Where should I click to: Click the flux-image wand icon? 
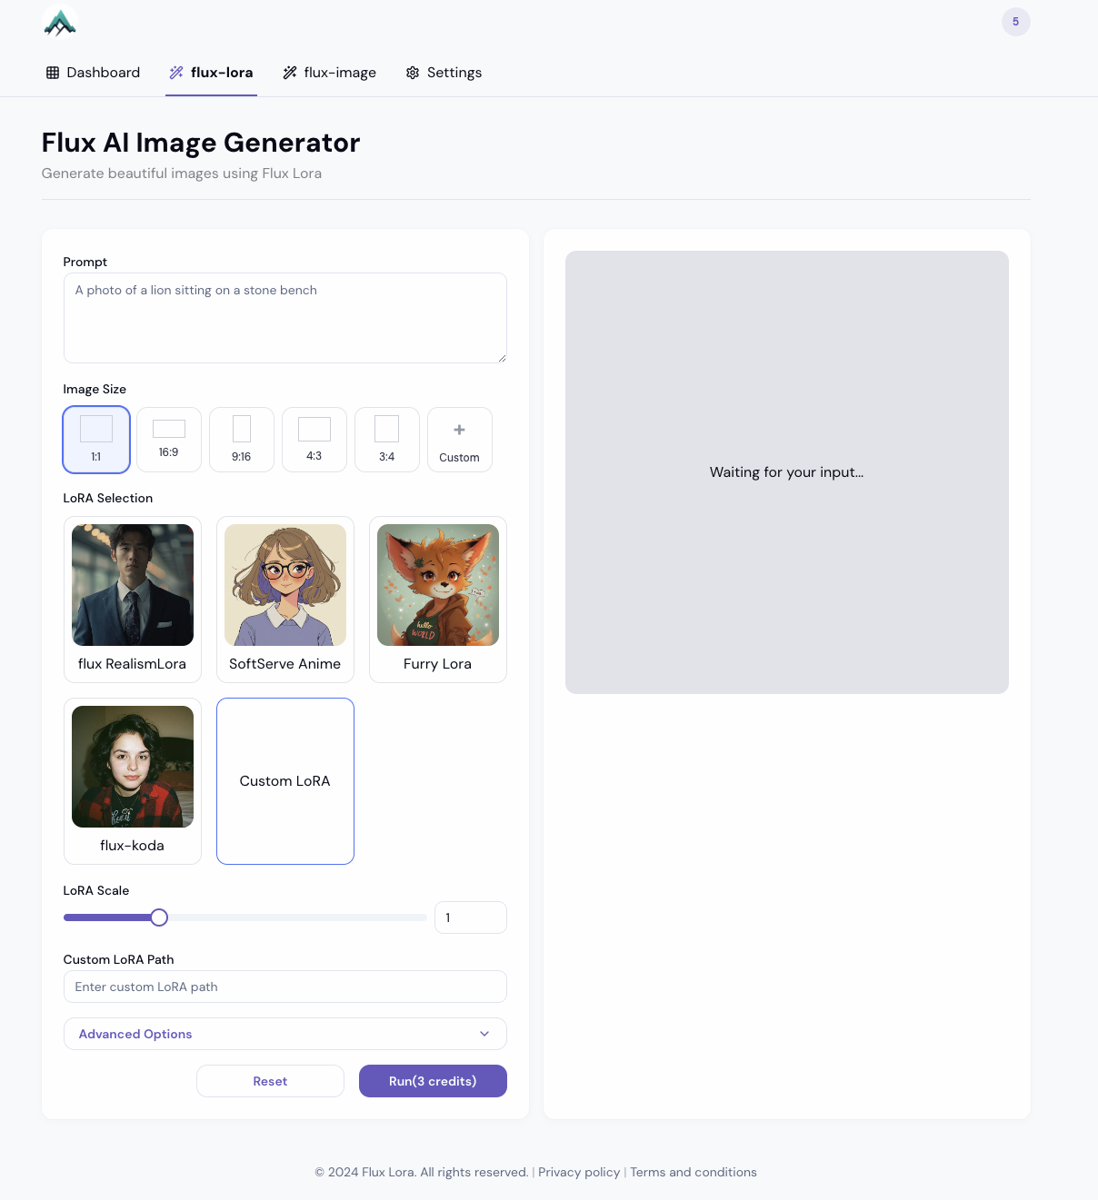tap(290, 72)
